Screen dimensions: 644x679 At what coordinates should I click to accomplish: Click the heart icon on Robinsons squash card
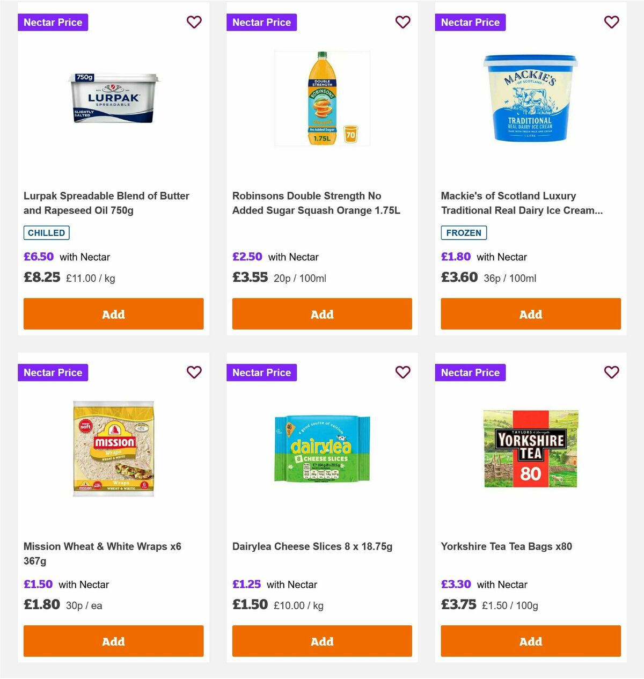coord(402,22)
